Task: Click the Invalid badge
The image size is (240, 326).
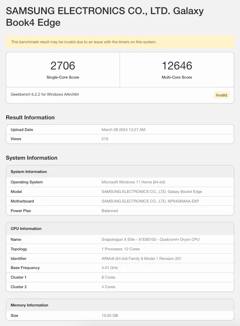Action: (x=221, y=95)
